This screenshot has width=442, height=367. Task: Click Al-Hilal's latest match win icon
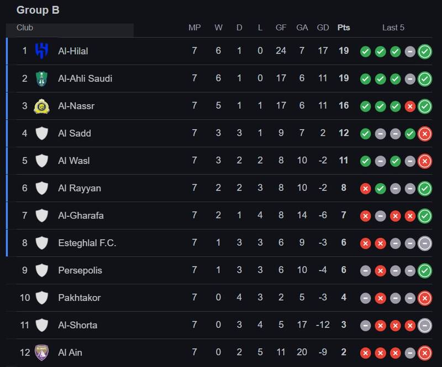coord(424,51)
